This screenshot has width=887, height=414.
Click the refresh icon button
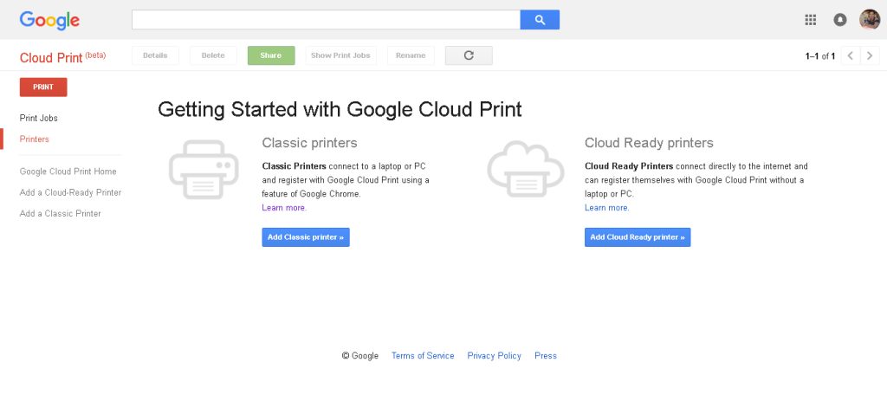pos(469,55)
